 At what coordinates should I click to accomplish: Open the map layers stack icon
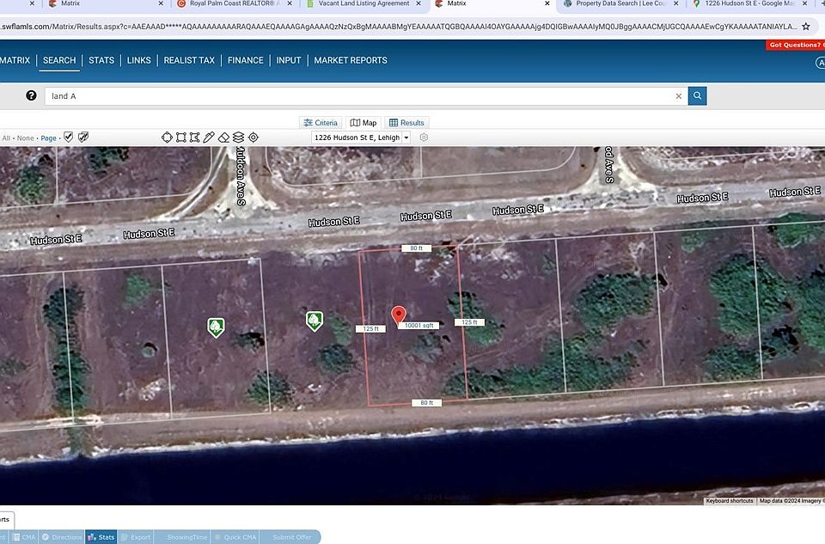(238, 138)
